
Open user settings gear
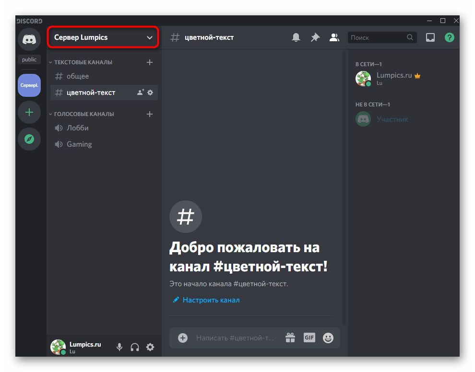click(x=150, y=347)
